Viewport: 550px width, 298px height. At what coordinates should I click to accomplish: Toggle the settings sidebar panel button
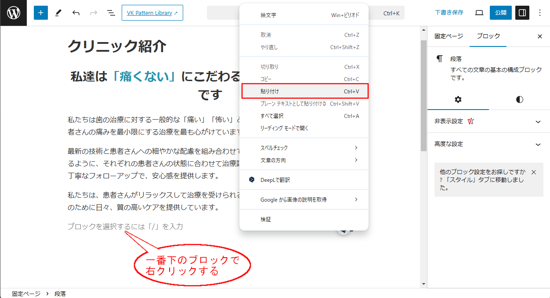click(x=522, y=13)
